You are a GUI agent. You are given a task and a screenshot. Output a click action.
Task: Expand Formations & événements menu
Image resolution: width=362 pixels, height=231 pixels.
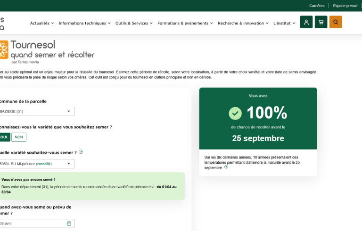pos(185,23)
